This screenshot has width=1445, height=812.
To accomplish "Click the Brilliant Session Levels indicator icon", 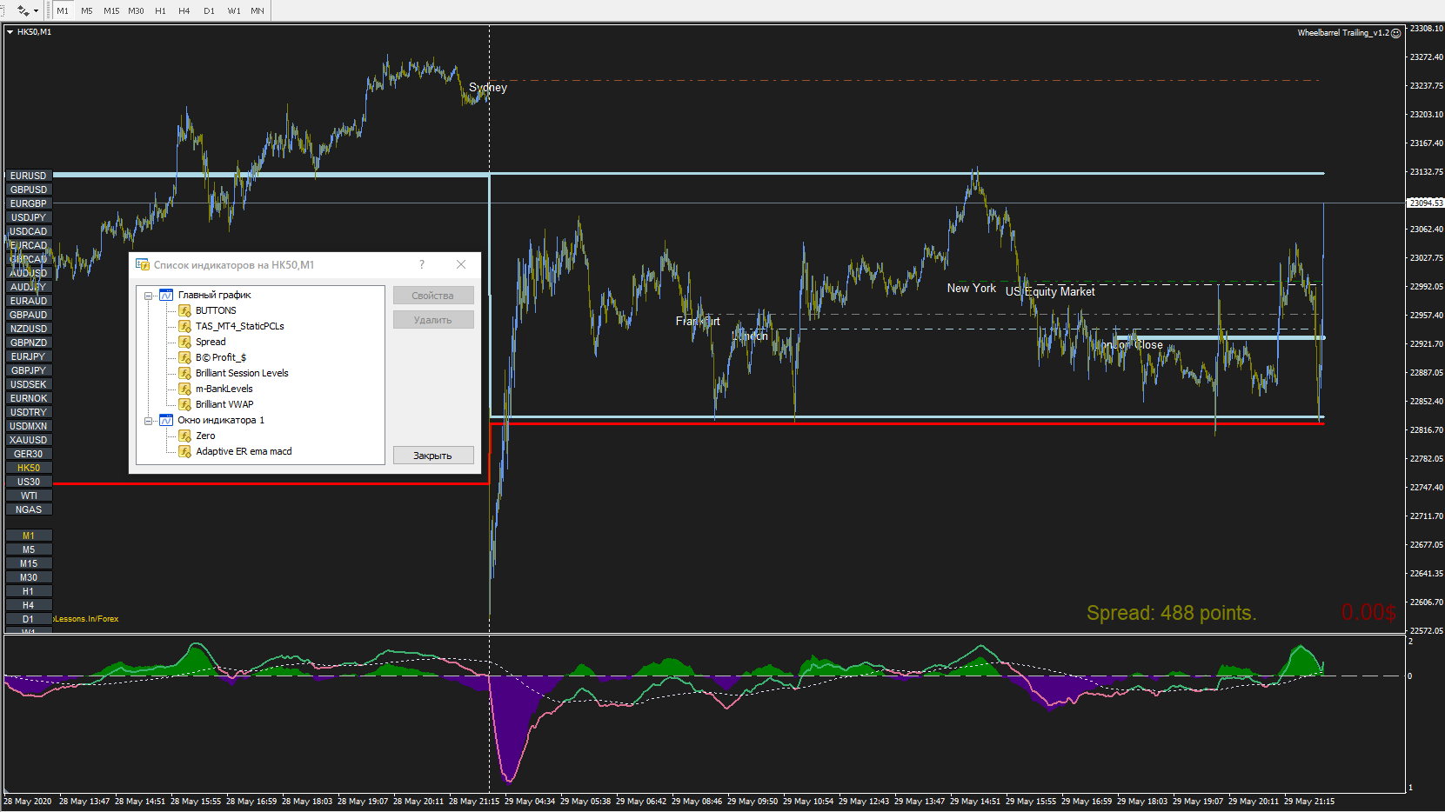I will pos(184,373).
